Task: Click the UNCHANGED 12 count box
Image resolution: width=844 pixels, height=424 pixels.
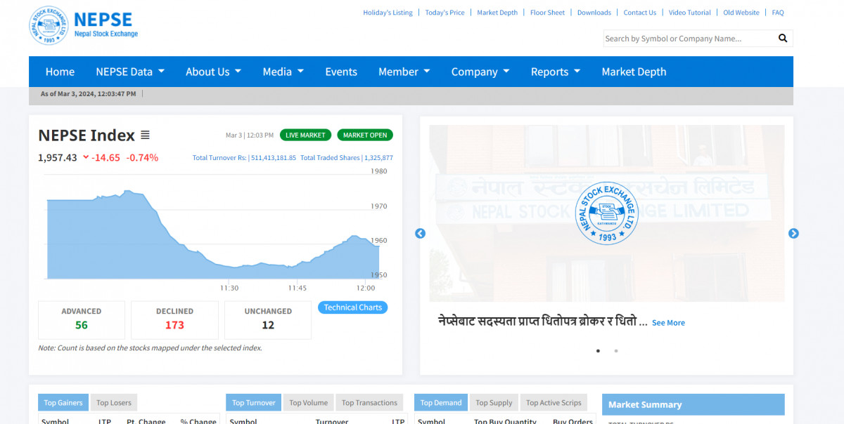Action: click(268, 319)
